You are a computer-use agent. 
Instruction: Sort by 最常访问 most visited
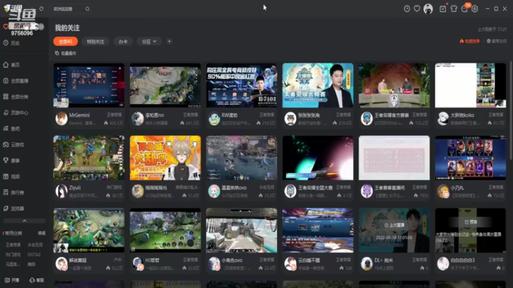click(496, 41)
